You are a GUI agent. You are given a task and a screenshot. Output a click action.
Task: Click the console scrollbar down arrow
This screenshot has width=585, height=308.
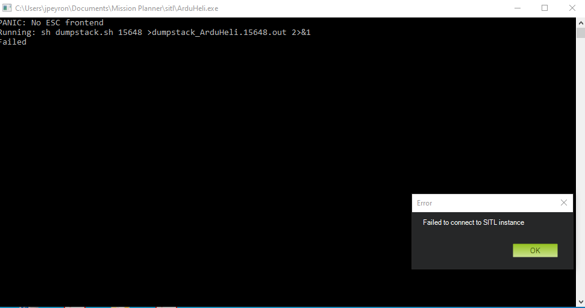pos(581,301)
